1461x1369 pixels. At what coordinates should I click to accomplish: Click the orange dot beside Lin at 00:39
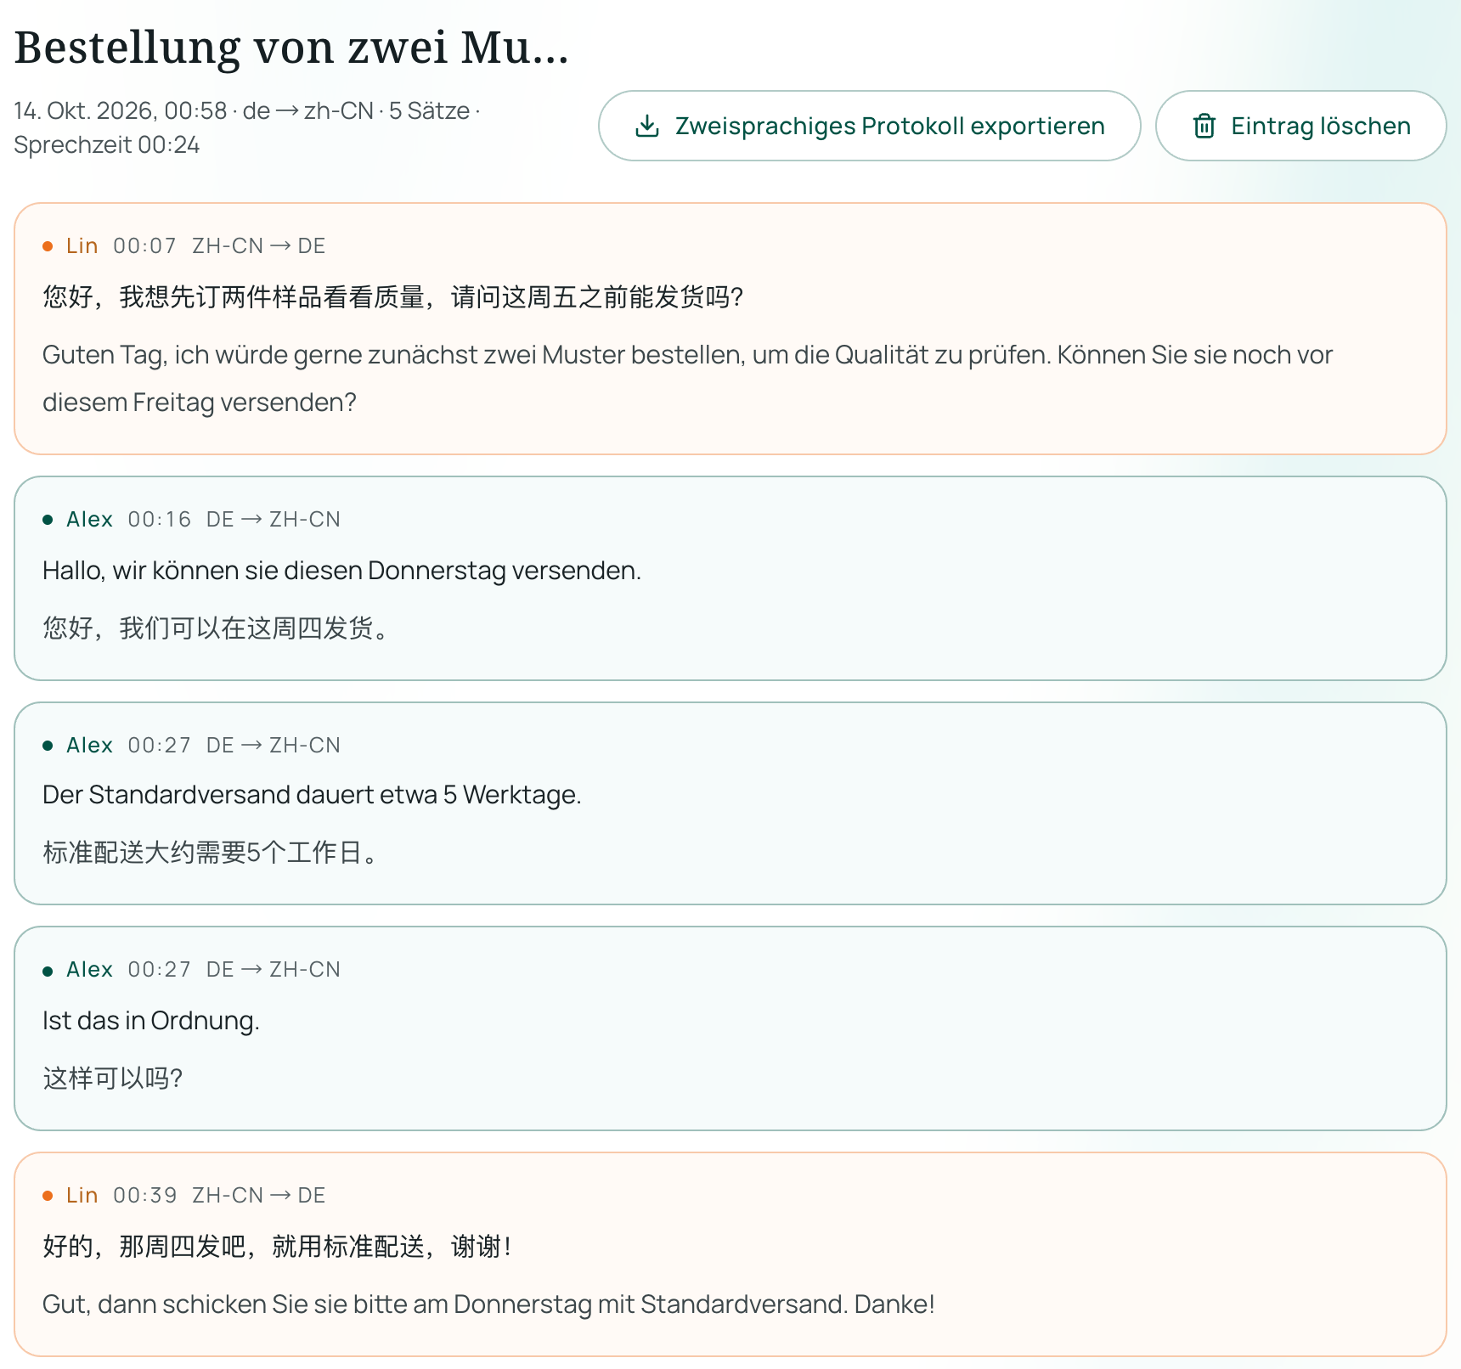pos(48,1196)
